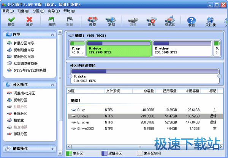Select the 调整 (resize) toolbar icon
The width and height of the screenshot is (228, 158).
point(92,20)
